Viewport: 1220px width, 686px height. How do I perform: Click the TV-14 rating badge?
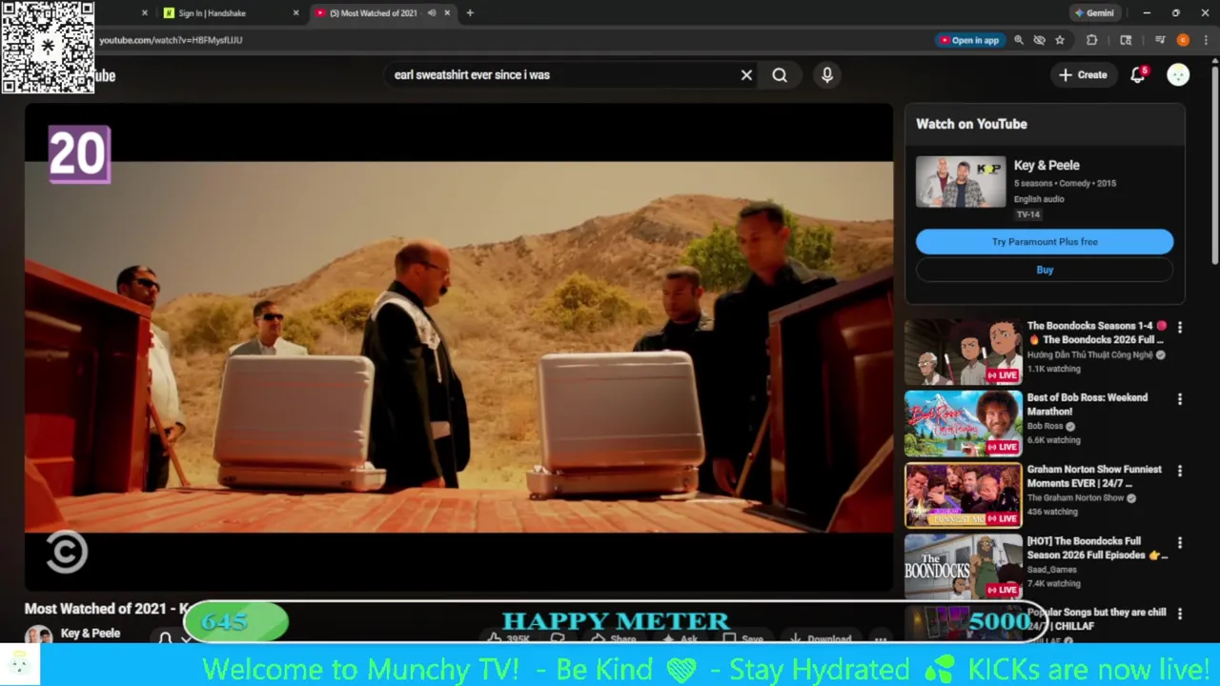[x=1027, y=214]
